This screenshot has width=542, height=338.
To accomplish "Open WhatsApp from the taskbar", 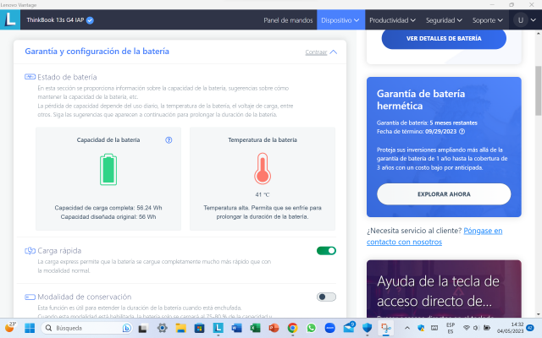I will pos(311,328).
